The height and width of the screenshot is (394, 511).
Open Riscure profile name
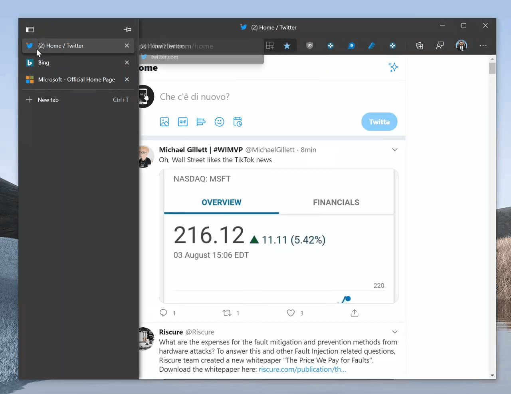point(171,332)
